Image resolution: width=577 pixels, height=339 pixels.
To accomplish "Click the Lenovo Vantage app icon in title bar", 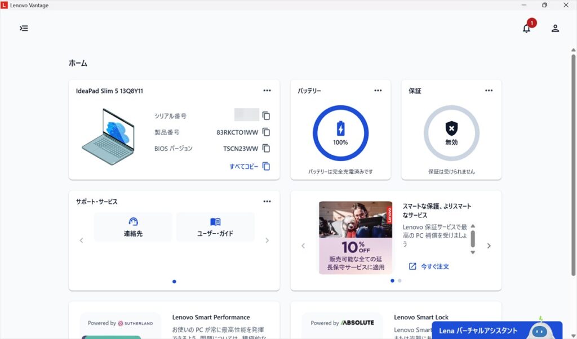I will click(4, 5).
